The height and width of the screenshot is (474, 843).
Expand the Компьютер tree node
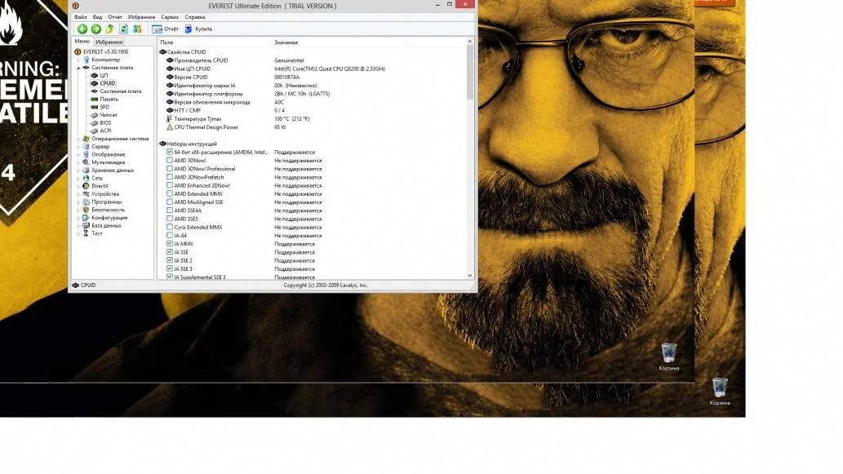pos(78,60)
